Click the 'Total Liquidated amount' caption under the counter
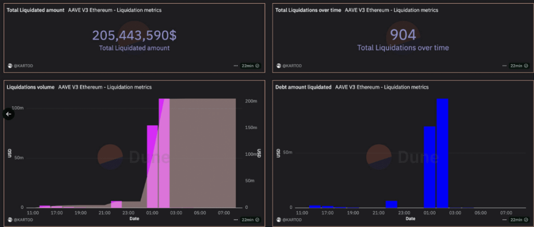Screen dimensions: 534x227 click(134, 48)
